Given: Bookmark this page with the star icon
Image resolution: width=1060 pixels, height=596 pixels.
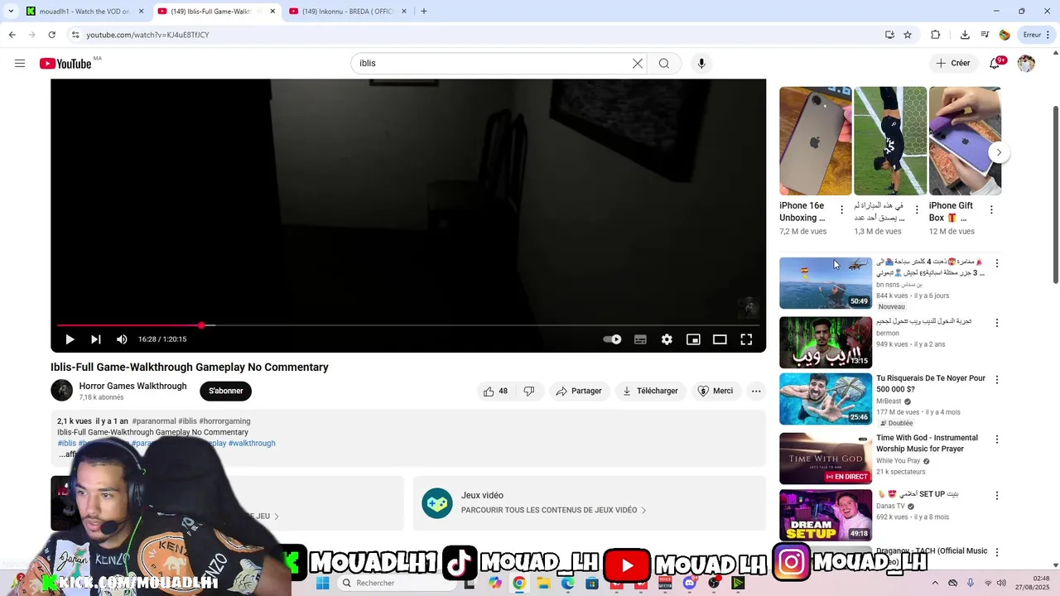Looking at the screenshot, I should point(908,35).
